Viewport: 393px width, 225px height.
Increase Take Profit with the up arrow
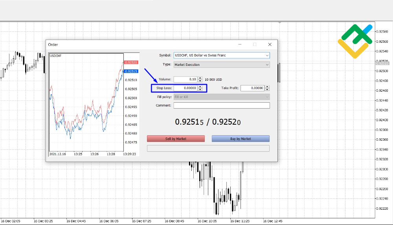click(x=267, y=87)
